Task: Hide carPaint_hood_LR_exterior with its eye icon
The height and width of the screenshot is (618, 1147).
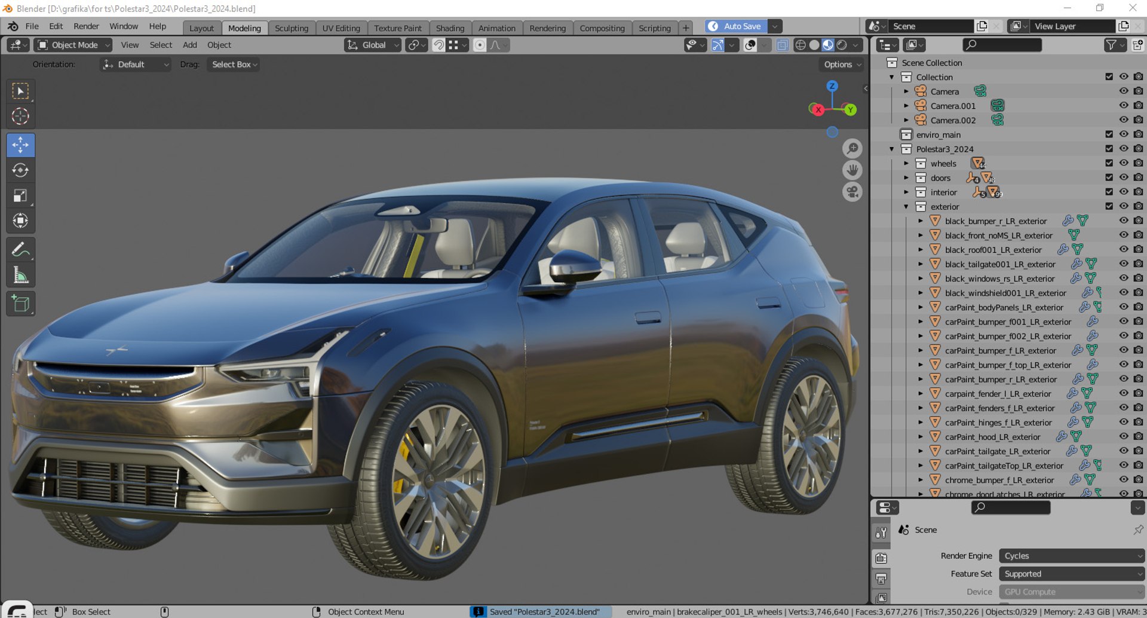Action: [x=1124, y=437]
